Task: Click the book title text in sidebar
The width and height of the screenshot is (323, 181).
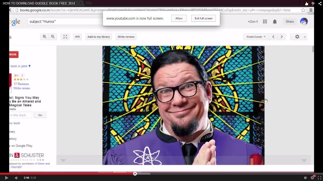Action: pos(25,101)
